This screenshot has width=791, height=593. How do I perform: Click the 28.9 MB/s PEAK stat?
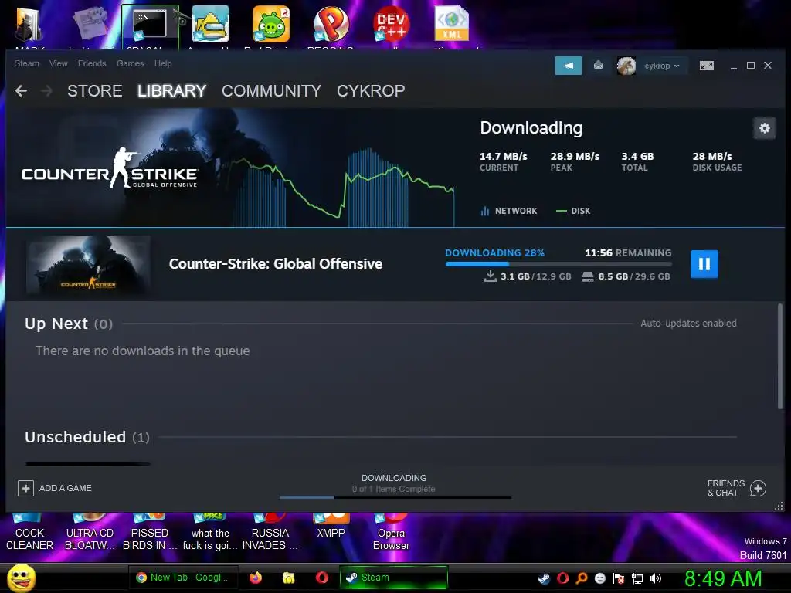point(575,161)
